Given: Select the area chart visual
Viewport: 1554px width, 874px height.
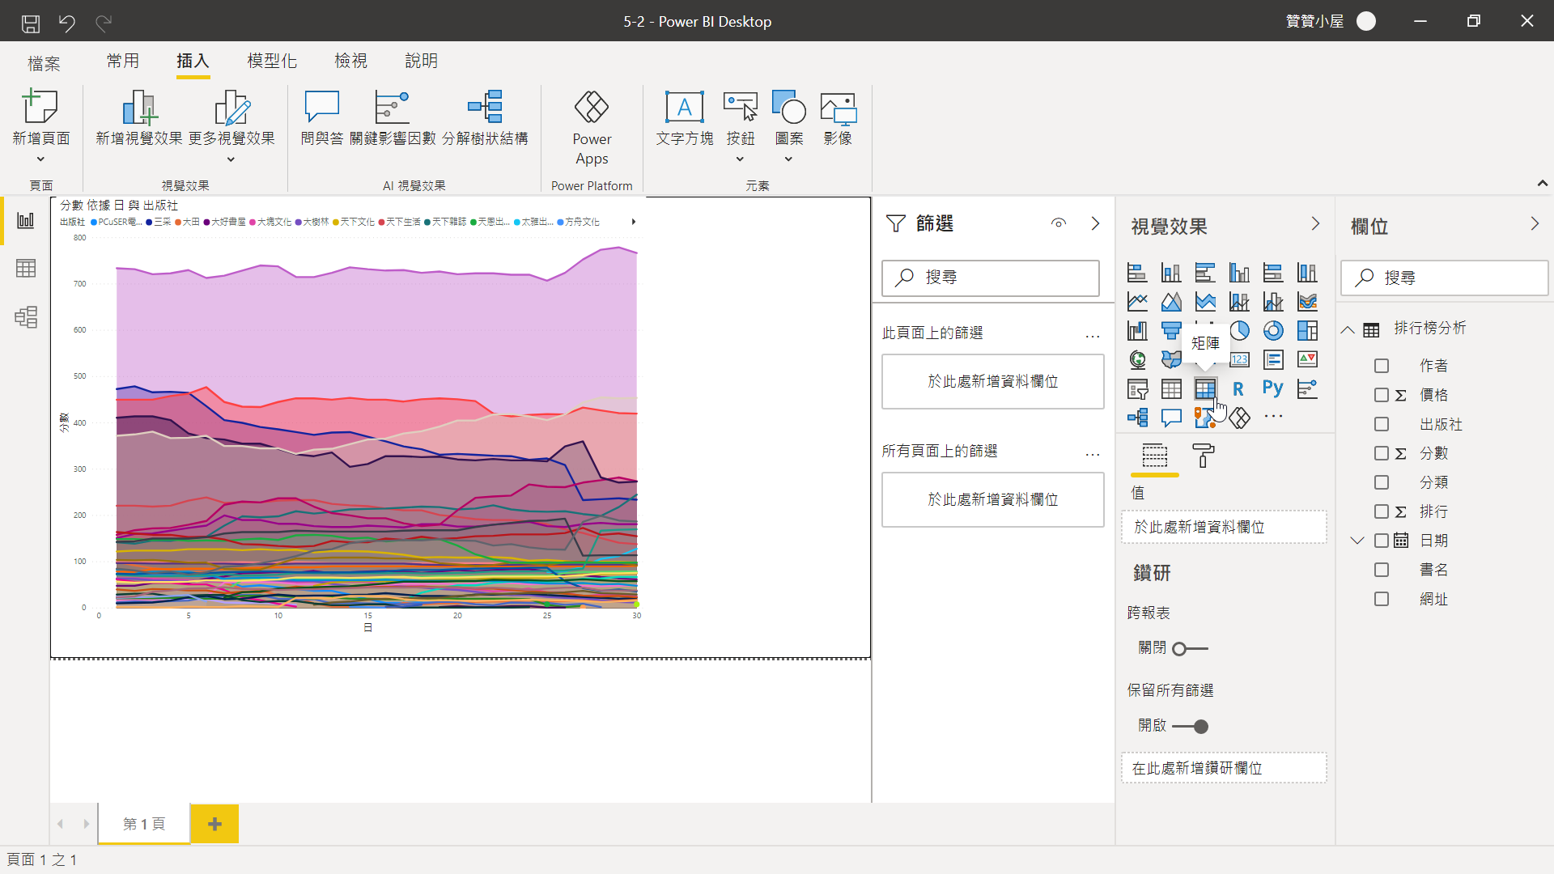Looking at the screenshot, I should (1171, 302).
